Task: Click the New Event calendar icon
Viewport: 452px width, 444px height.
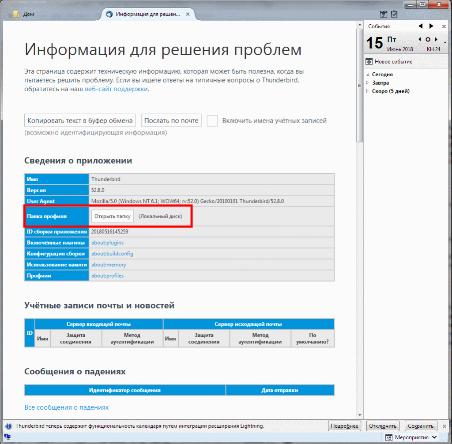Action: tap(369, 62)
